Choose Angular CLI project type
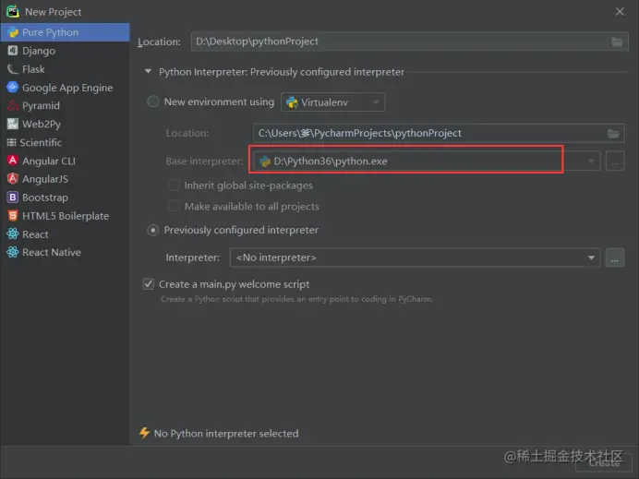Screen dimensions: 639x479 tap(65, 161)
